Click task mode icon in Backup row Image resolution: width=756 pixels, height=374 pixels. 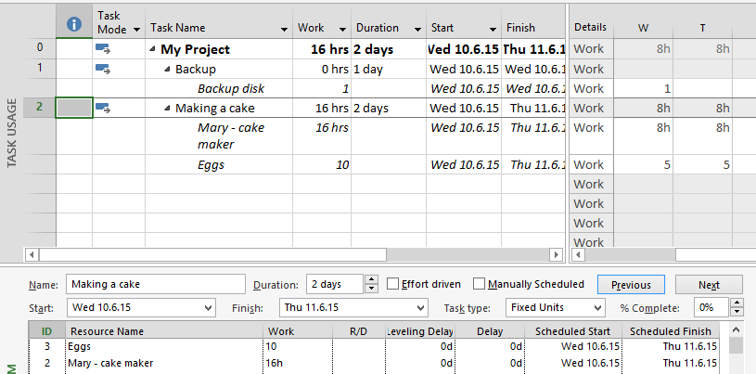pyautogui.click(x=102, y=68)
